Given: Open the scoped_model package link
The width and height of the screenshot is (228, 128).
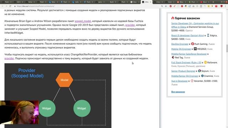Looking at the screenshot, I should [83, 21].
